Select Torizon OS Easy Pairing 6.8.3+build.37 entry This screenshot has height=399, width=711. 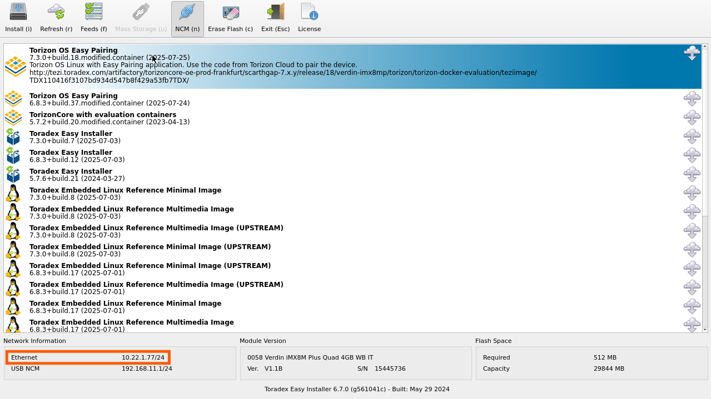(352, 99)
